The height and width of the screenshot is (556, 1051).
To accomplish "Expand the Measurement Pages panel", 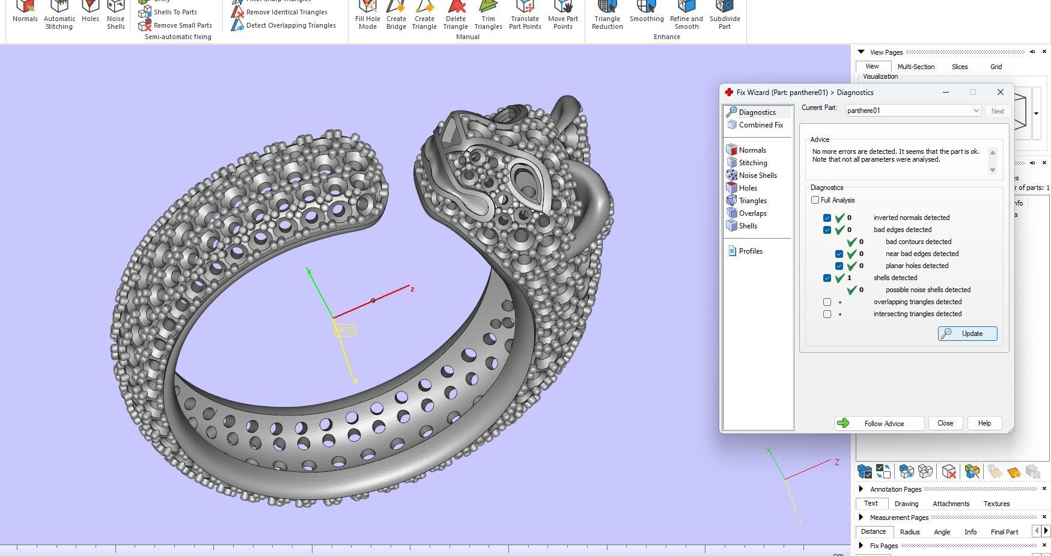I will tap(861, 518).
